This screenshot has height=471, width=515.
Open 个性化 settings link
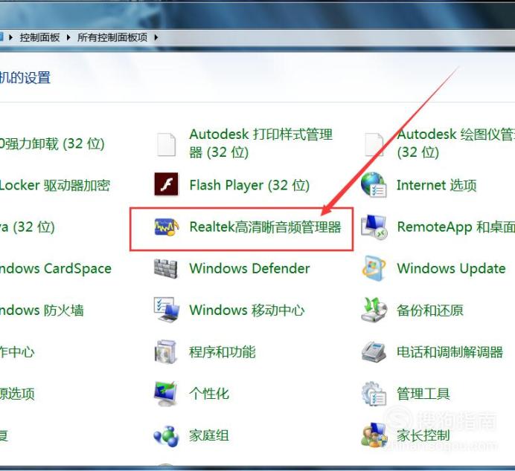click(x=209, y=394)
